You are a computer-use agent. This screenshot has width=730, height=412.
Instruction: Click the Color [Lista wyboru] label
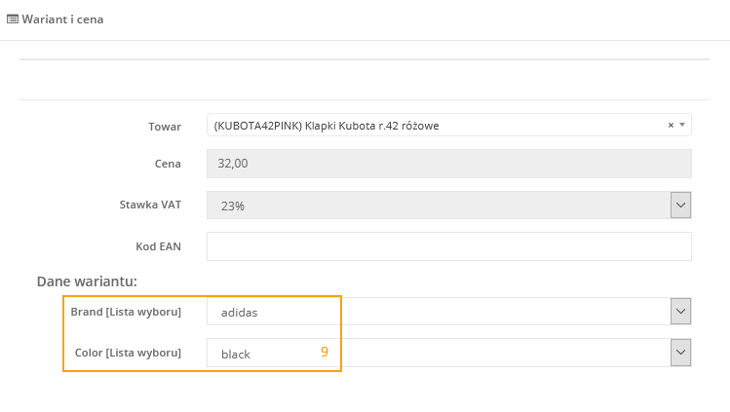128,353
